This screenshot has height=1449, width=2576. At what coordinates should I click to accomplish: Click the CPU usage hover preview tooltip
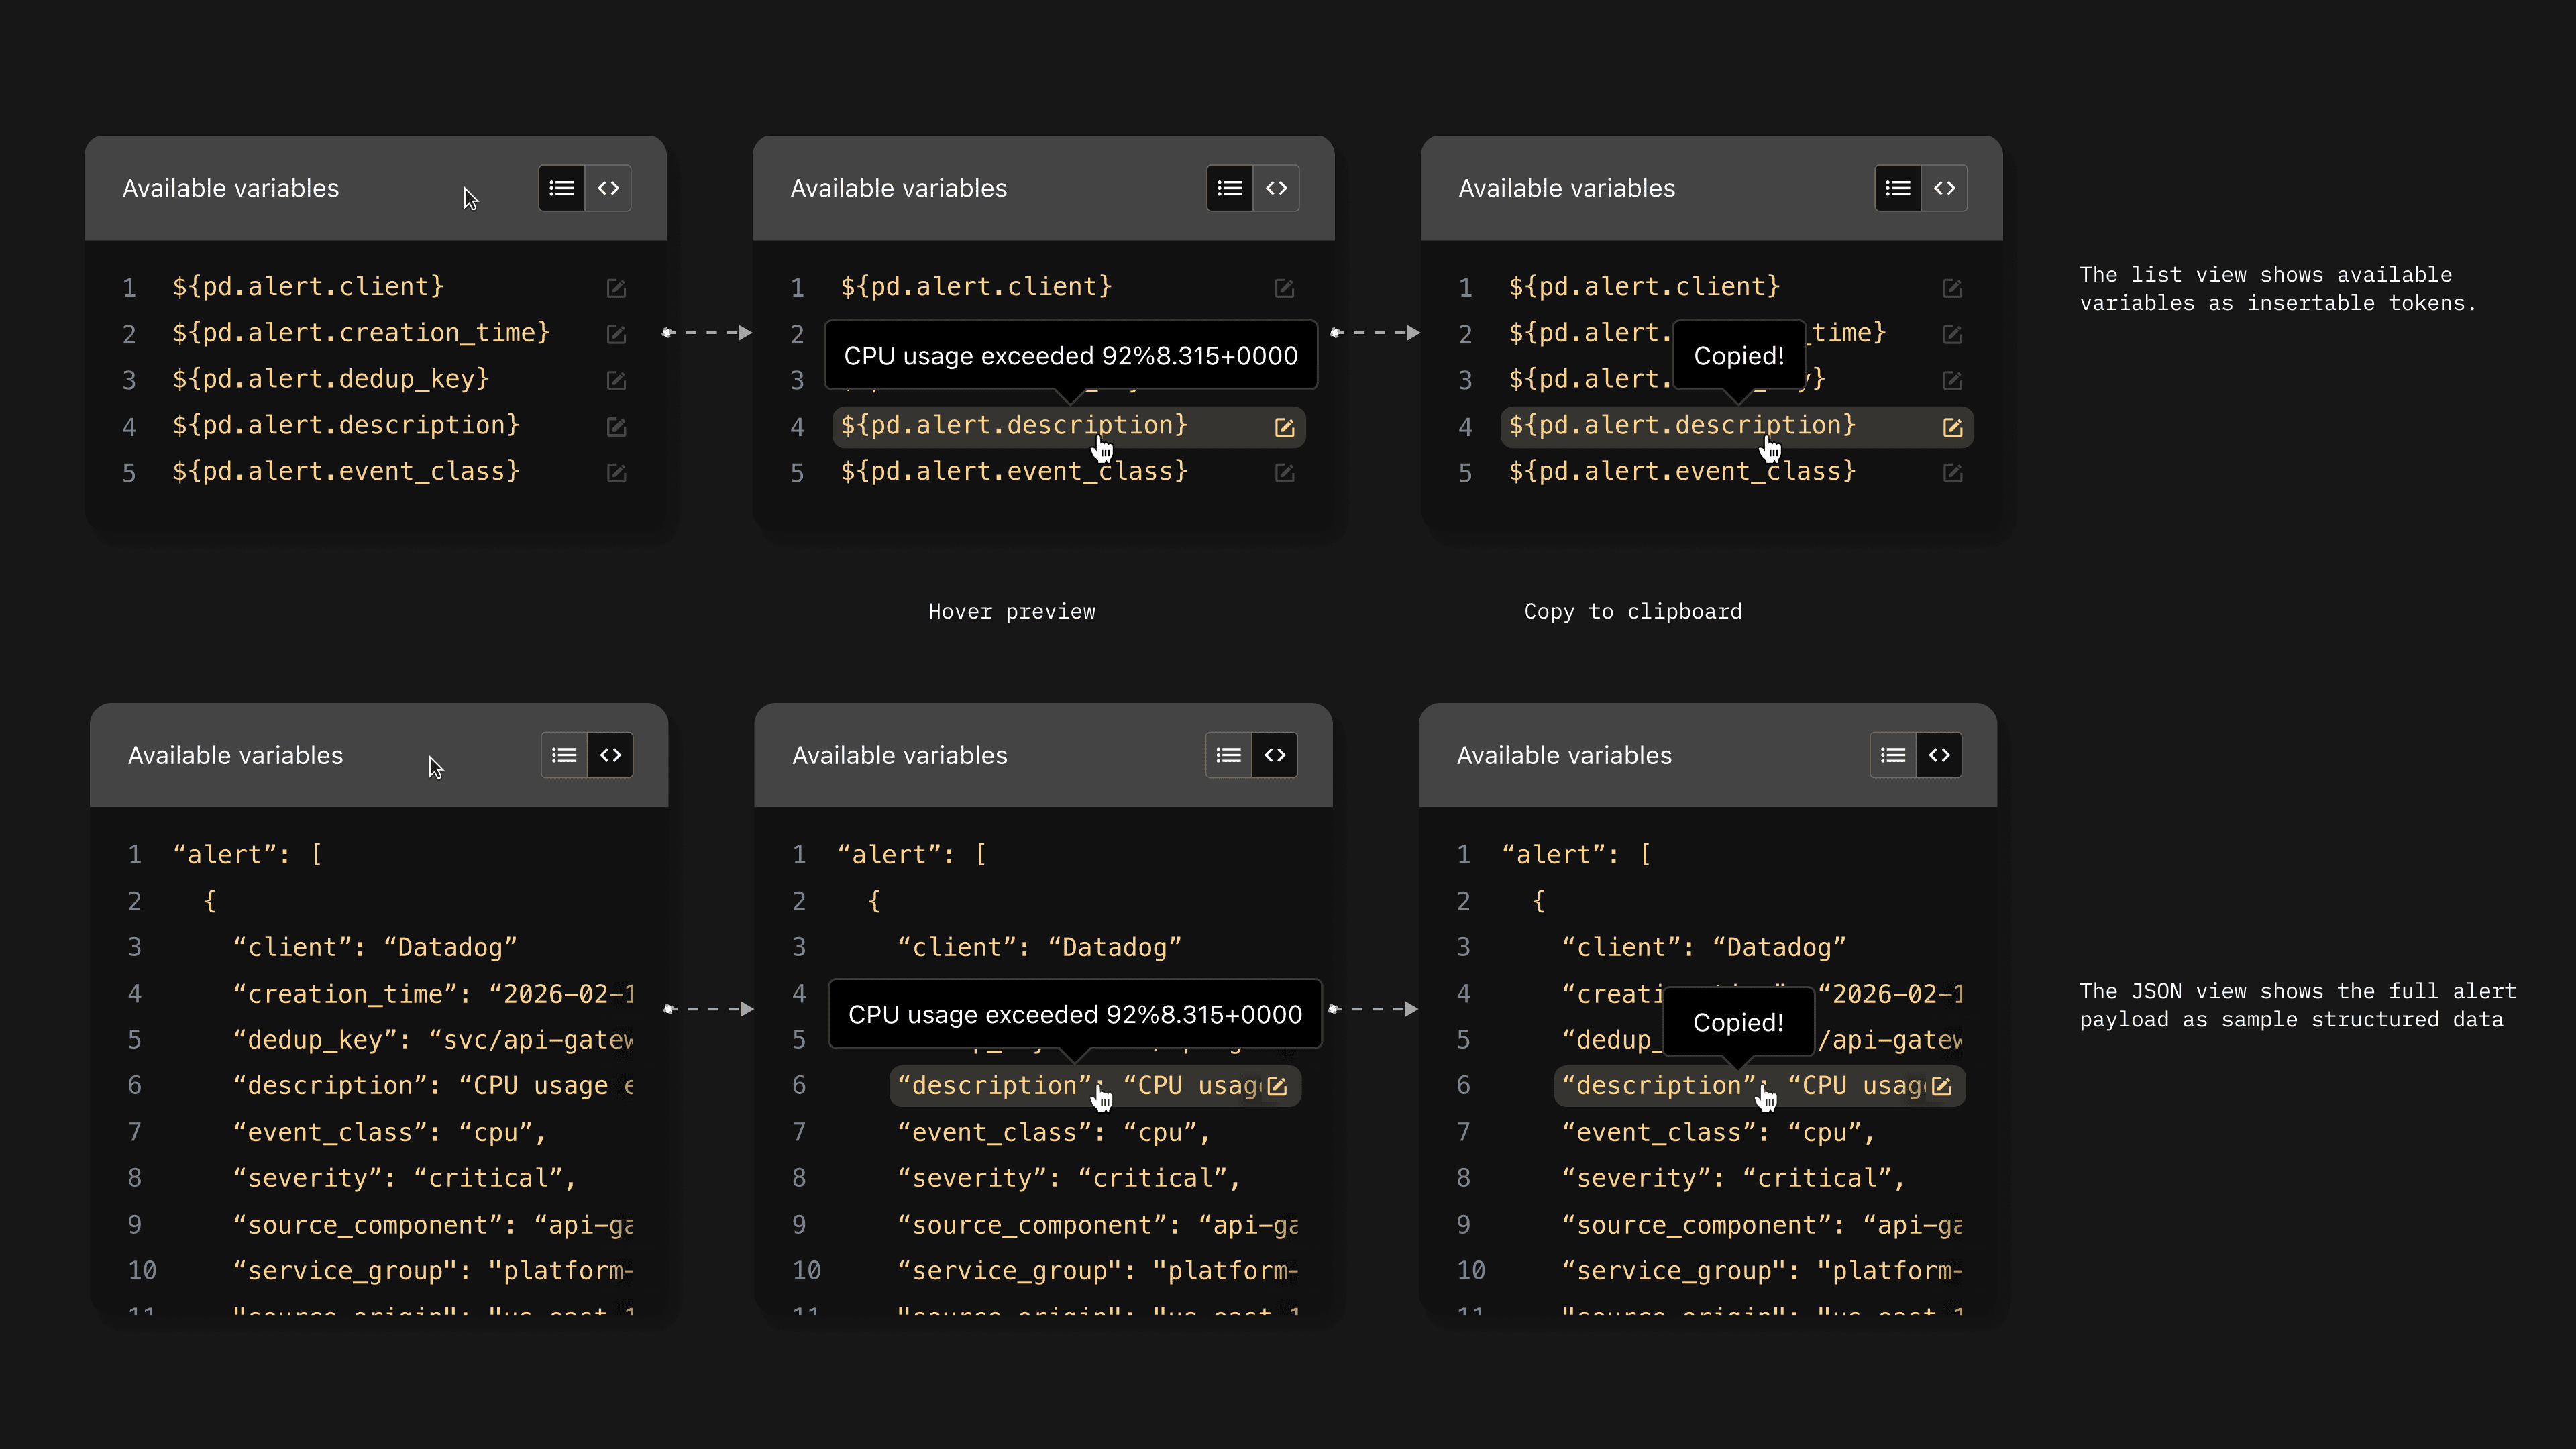click(1071, 356)
